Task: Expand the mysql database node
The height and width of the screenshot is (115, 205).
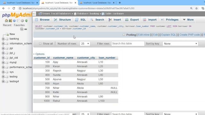Action: click(3, 63)
